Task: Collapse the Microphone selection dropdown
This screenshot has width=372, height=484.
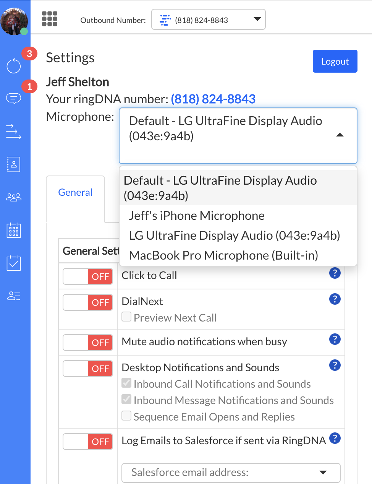Action: click(340, 135)
